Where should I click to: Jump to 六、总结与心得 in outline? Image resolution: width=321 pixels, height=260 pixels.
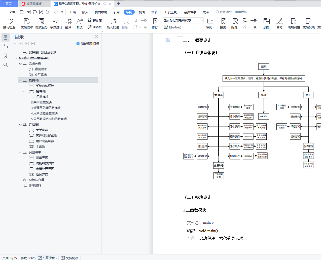point(33,180)
